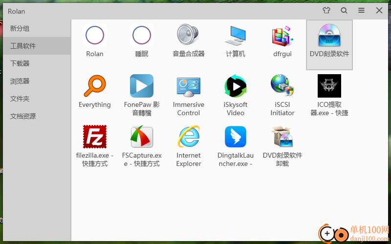Open the 文件夹 group
This screenshot has height=244, width=391.
37,99
